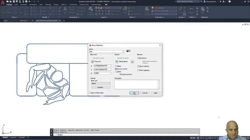Screen dimensions: 250x140
Task: Click the Insert block icon in the Block panel
Action: [125, 10]
